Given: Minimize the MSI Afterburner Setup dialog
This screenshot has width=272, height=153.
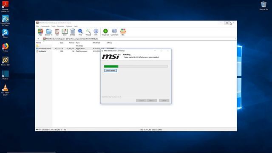Looking at the screenshot, I should pyautogui.click(x=155, y=51).
